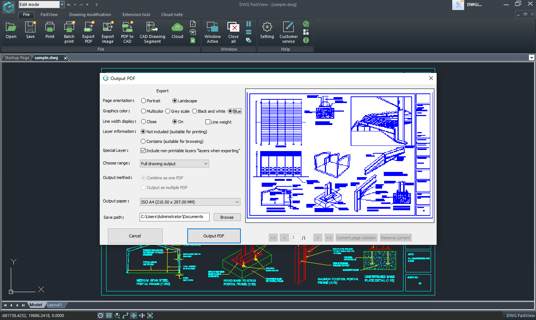Viewport: 536px width, 320px height.
Task: Click the user account avatar icon
Action: pyautogui.click(x=458, y=5)
